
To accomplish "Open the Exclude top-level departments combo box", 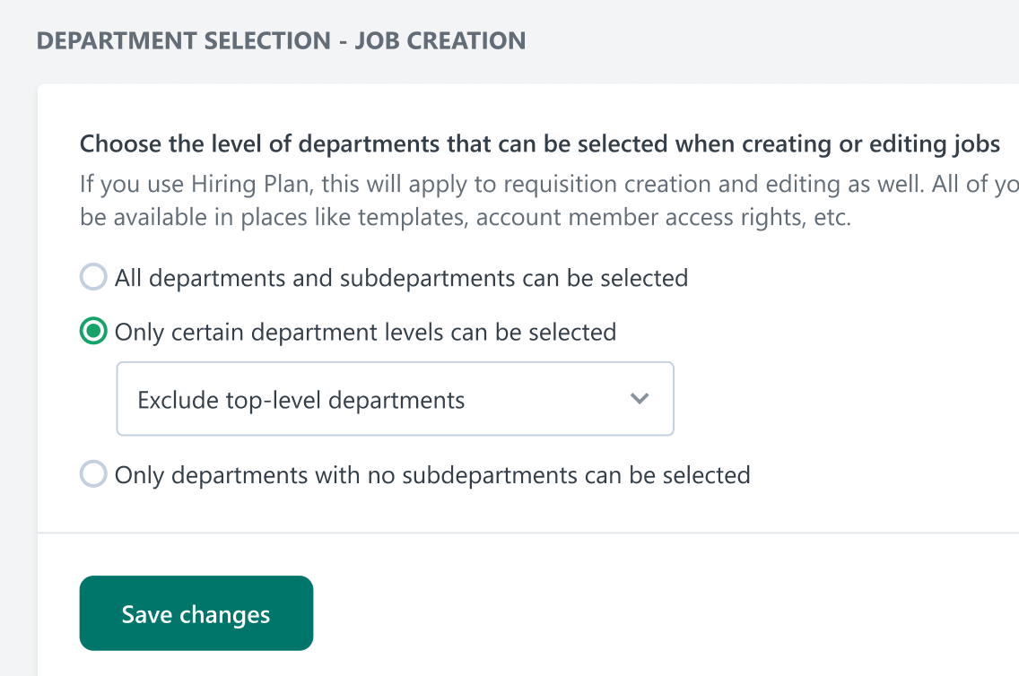I will click(395, 399).
